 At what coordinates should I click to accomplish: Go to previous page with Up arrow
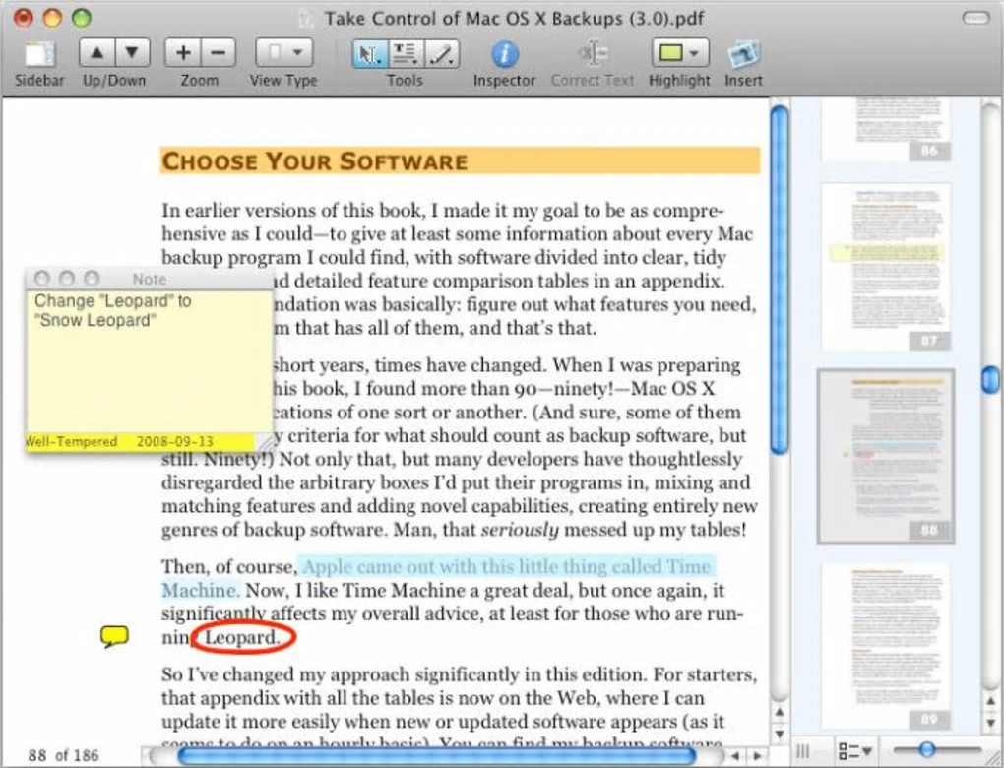coord(97,52)
